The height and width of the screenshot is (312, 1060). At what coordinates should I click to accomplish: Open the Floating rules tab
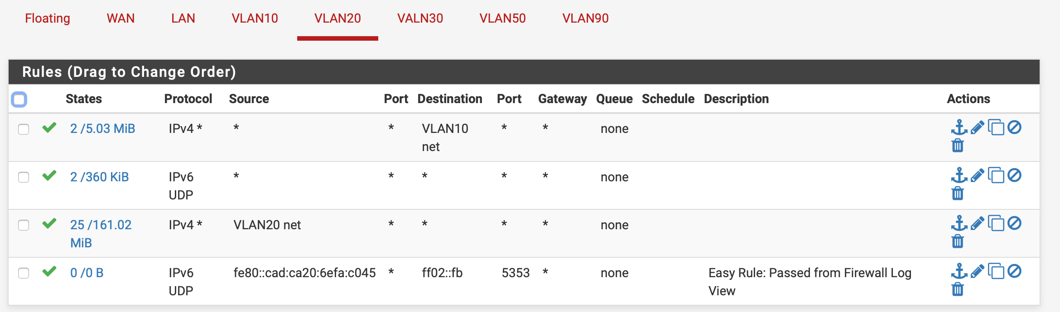[48, 19]
